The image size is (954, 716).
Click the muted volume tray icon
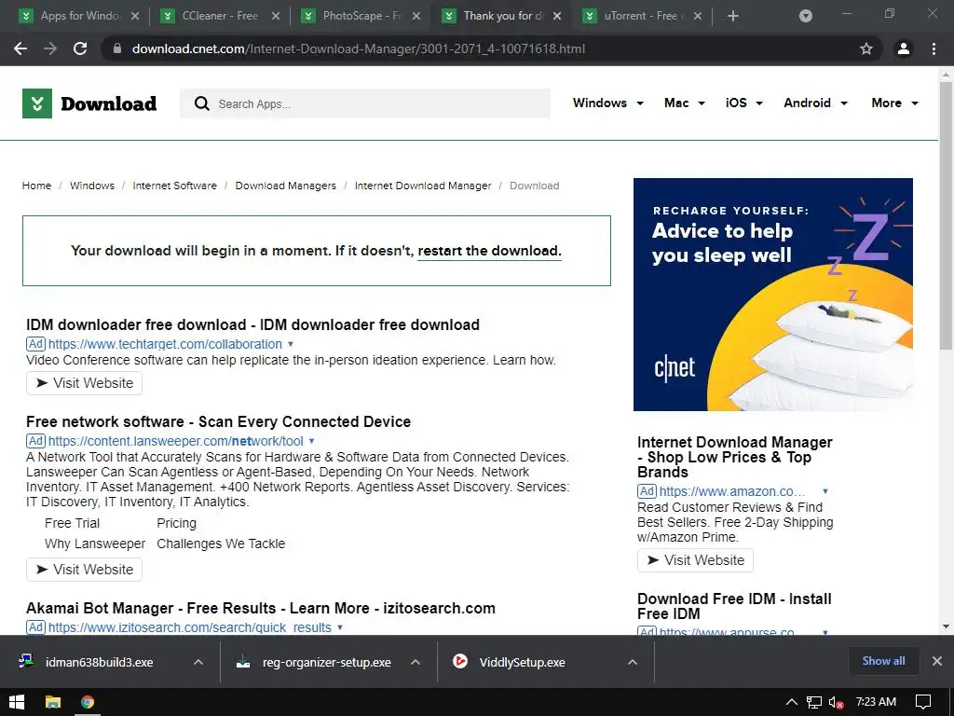(836, 702)
